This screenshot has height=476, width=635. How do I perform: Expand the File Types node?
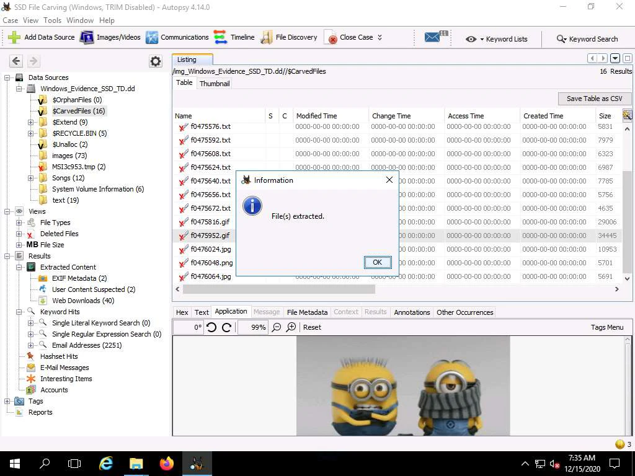pos(19,223)
